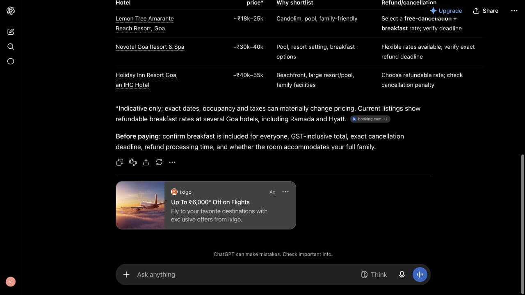
Task: Click the Share button
Action: tap(486, 11)
